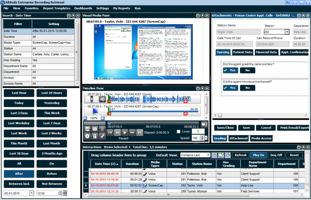Open the Station dropdown showing 282

286,32
